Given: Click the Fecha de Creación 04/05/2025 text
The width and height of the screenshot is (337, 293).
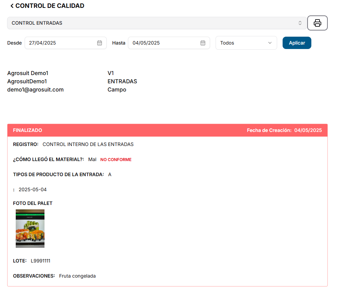Looking at the screenshot, I should (284, 130).
